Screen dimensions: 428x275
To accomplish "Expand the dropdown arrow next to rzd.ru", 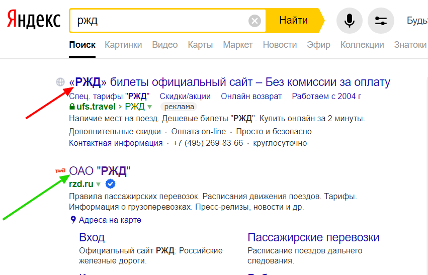I will click(x=98, y=185).
